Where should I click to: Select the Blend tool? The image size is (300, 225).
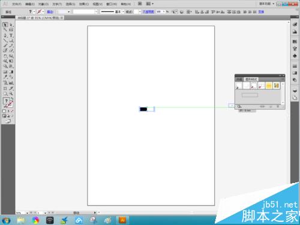(x=11, y=77)
